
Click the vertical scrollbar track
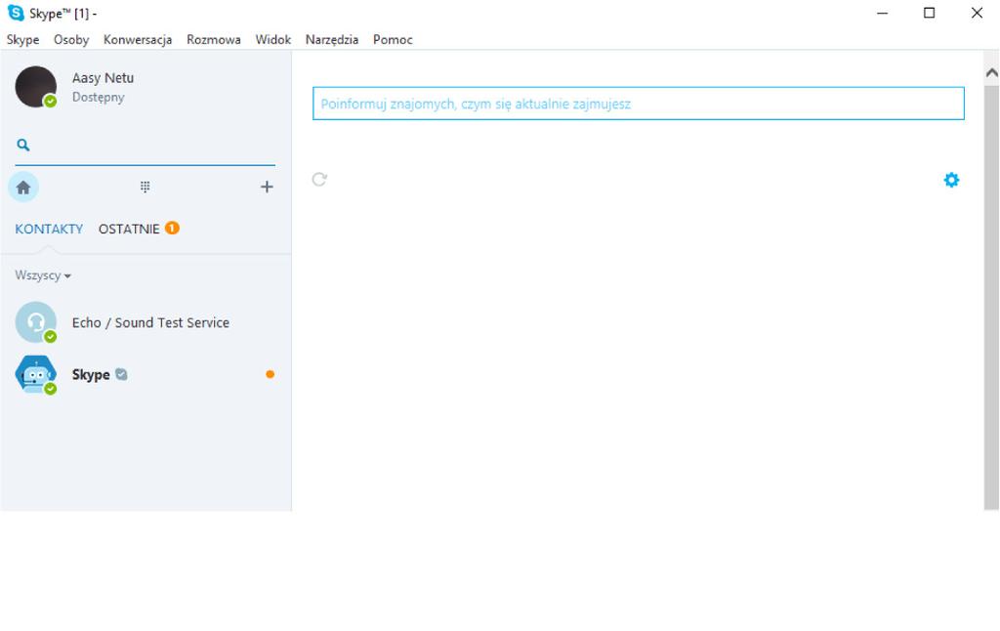coord(991,296)
